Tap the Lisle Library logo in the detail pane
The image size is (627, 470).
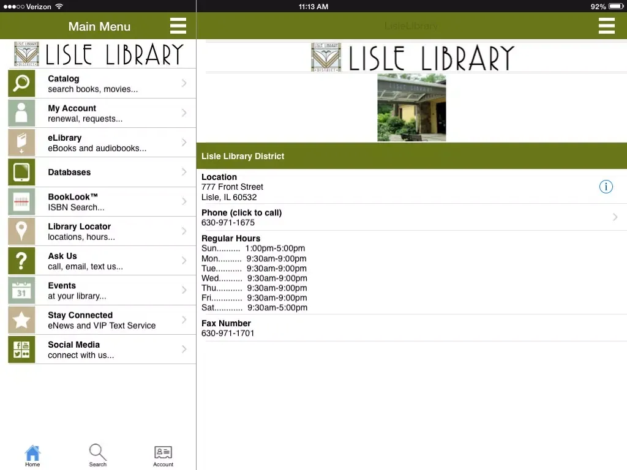pyautogui.click(x=412, y=58)
